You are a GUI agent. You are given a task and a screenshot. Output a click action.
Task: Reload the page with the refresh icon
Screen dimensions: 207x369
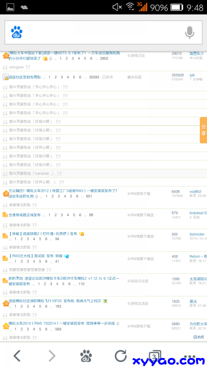[121, 356]
